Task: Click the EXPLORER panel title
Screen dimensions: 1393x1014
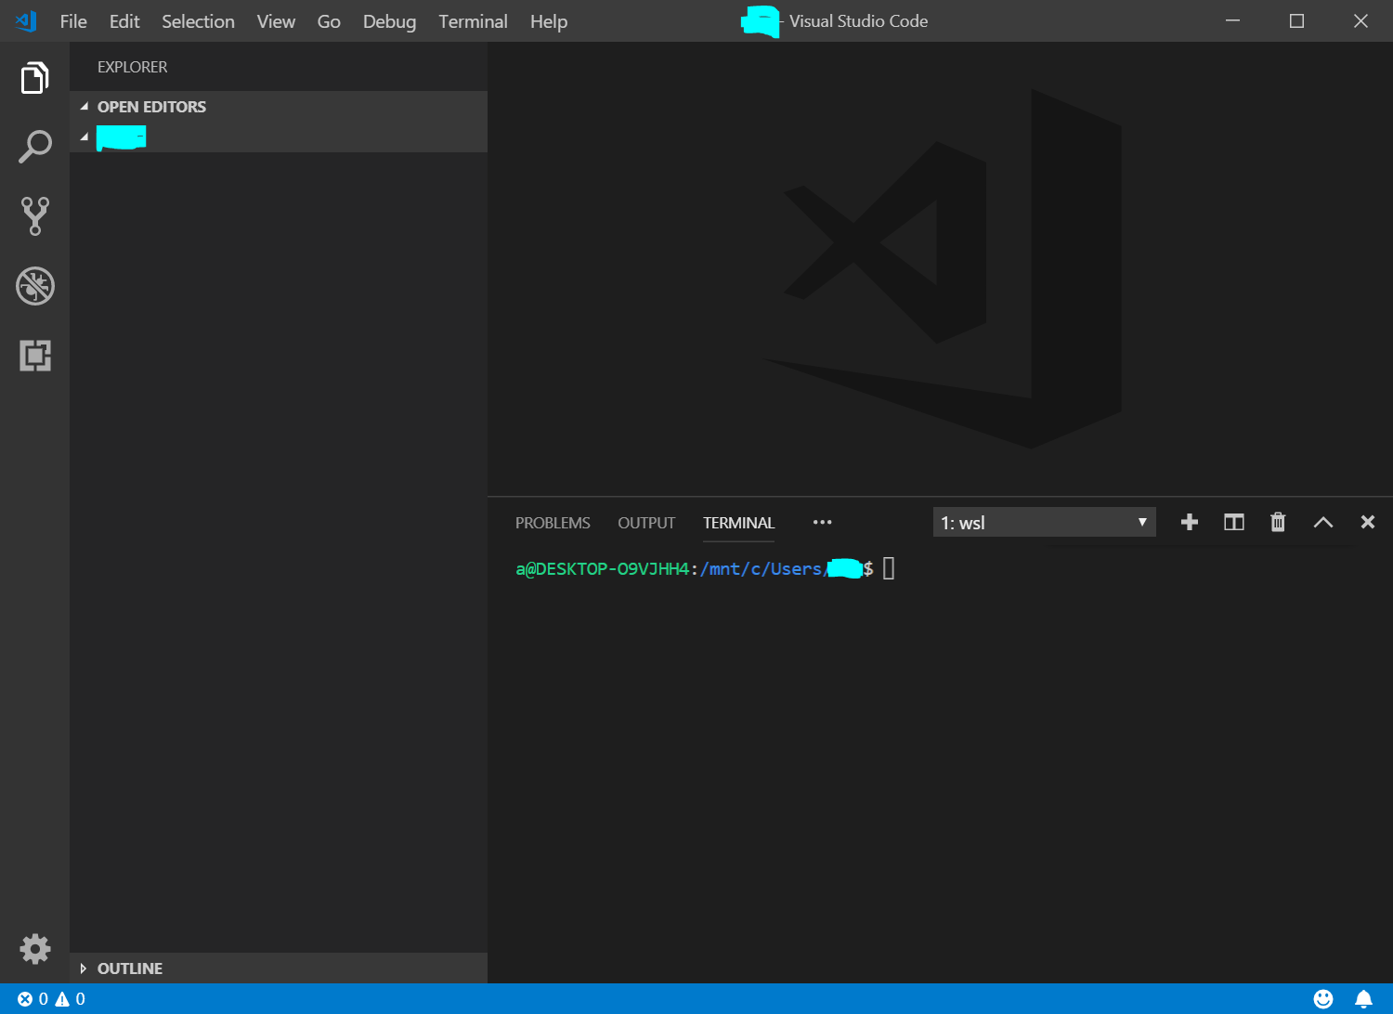Action: (133, 67)
